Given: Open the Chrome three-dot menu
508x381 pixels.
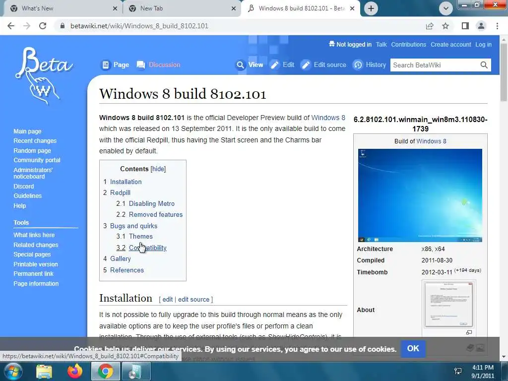Looking at the screenshot, I should (x=497, y=26).
